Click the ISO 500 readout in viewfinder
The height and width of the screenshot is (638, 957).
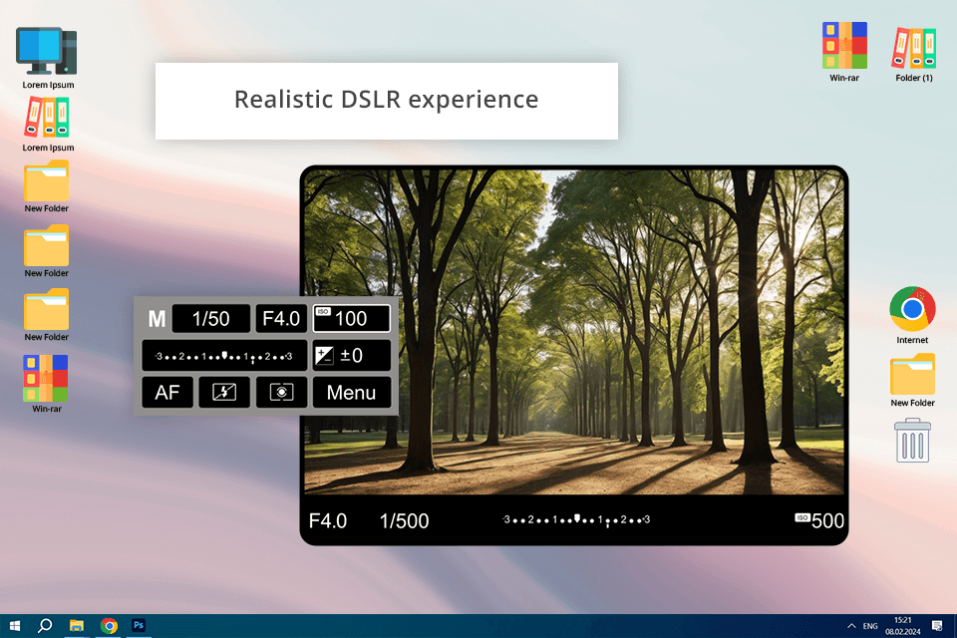click(819, 520)
